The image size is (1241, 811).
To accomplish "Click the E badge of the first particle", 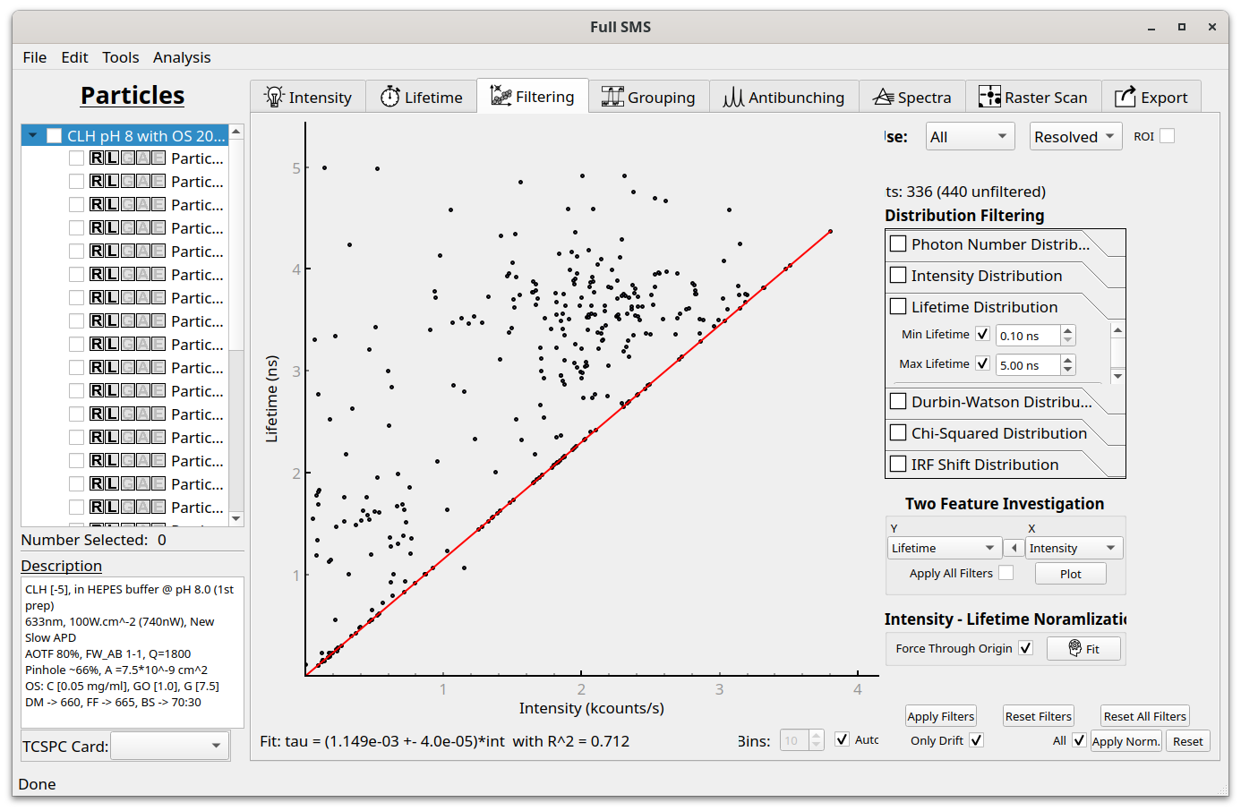I will coord(158,158).
